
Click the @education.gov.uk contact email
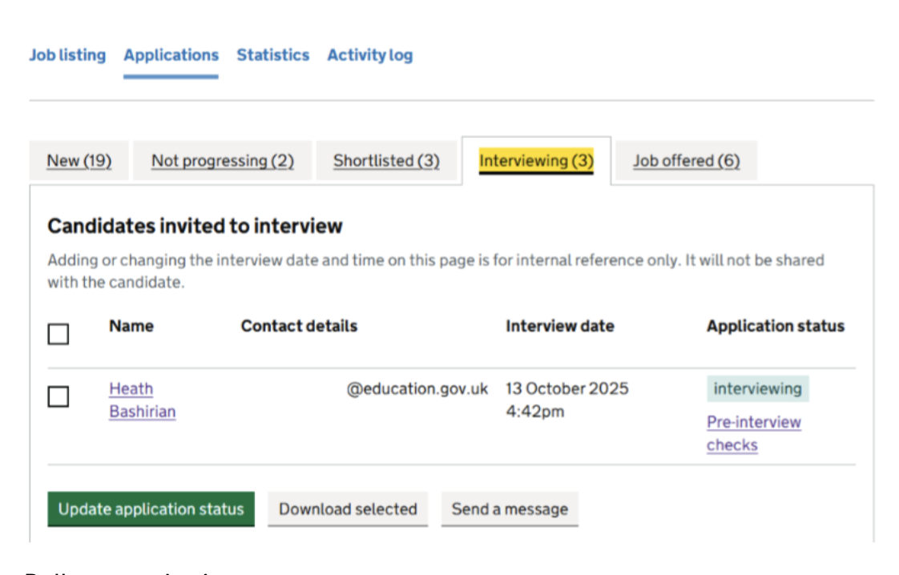pos(417,389)
